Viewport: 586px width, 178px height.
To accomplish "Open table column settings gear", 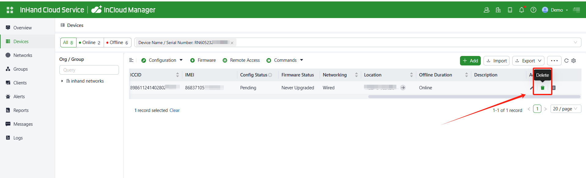I will click(x=573, y=61).
